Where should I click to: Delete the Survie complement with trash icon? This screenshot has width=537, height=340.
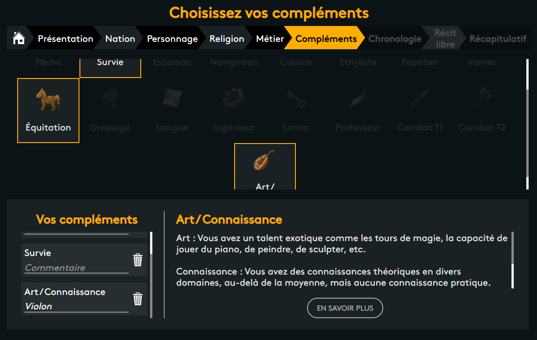tap(138, 260)
